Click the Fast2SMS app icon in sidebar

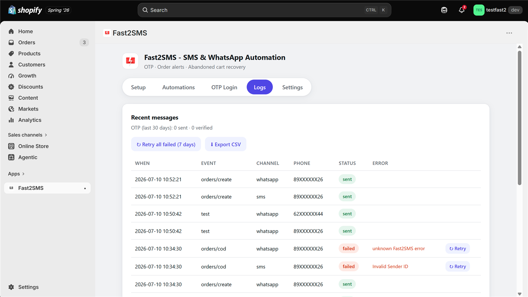coord(11,188)
